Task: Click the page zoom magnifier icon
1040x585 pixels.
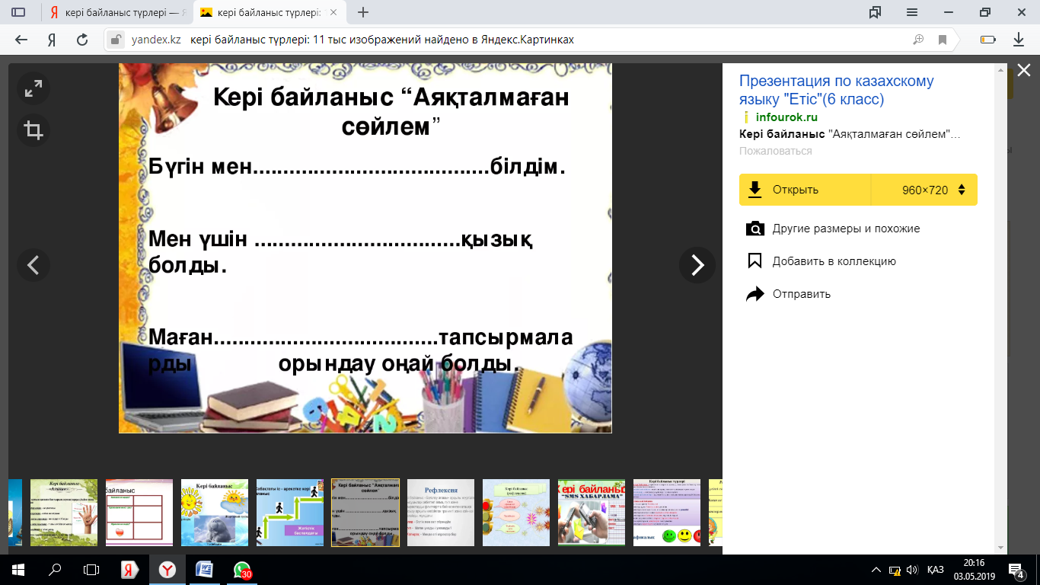Action: (x=919, y=40)
